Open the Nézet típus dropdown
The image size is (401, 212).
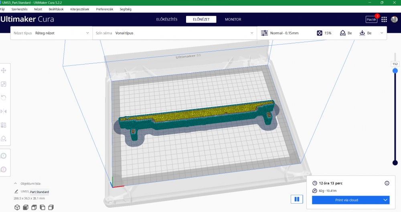click(x=51, y=33)
